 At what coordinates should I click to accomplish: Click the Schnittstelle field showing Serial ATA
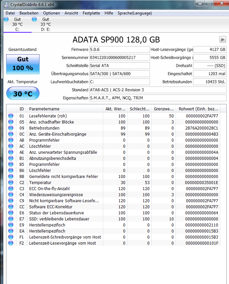pyautogui.click(x=120, y=66)
